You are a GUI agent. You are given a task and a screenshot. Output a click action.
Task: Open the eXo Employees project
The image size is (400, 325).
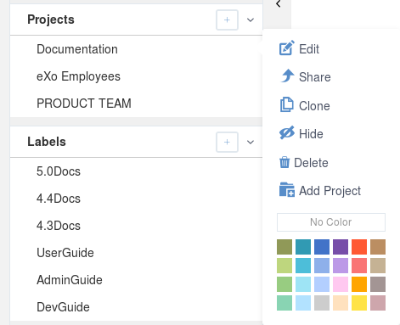tap(78, 76)
